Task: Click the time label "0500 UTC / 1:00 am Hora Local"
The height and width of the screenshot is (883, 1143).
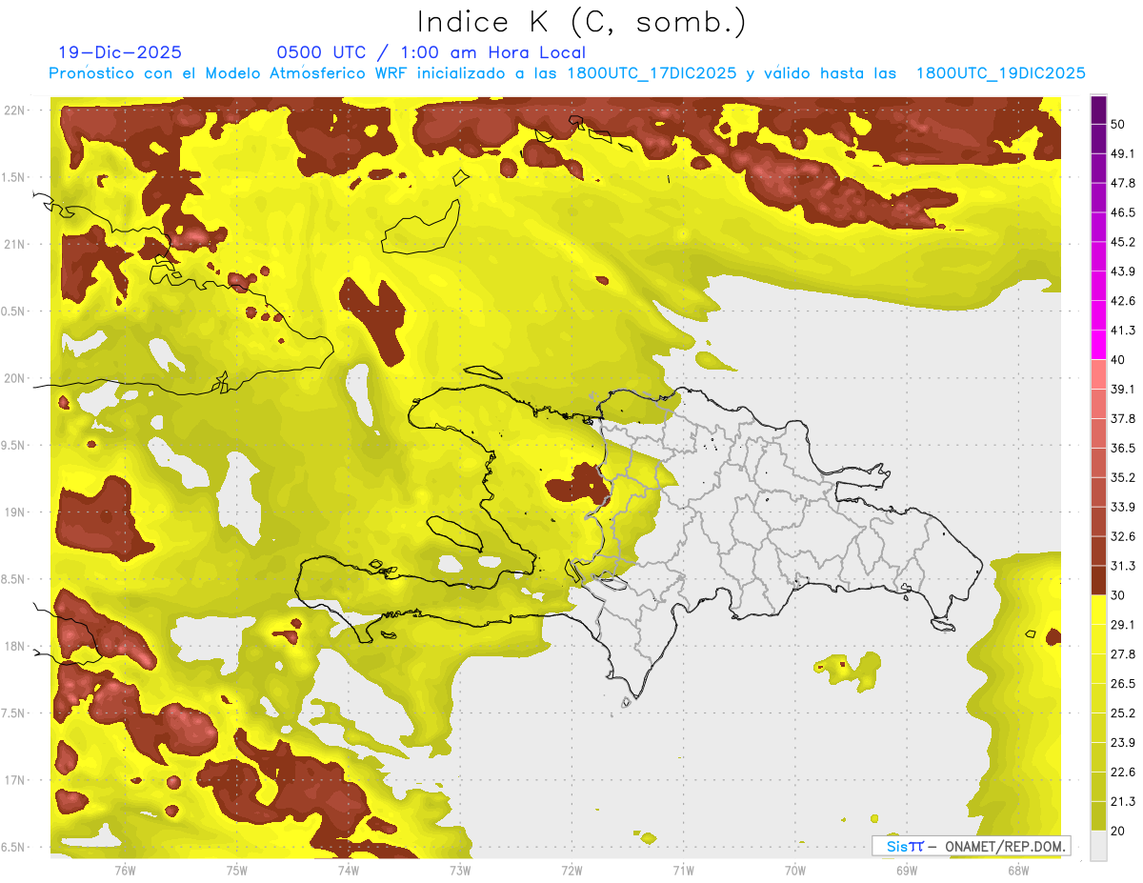Action: pos(431,52)
